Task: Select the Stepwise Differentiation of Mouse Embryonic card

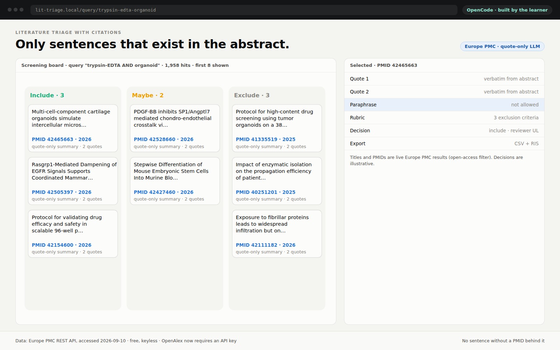Action: click(x=175, y=181)
